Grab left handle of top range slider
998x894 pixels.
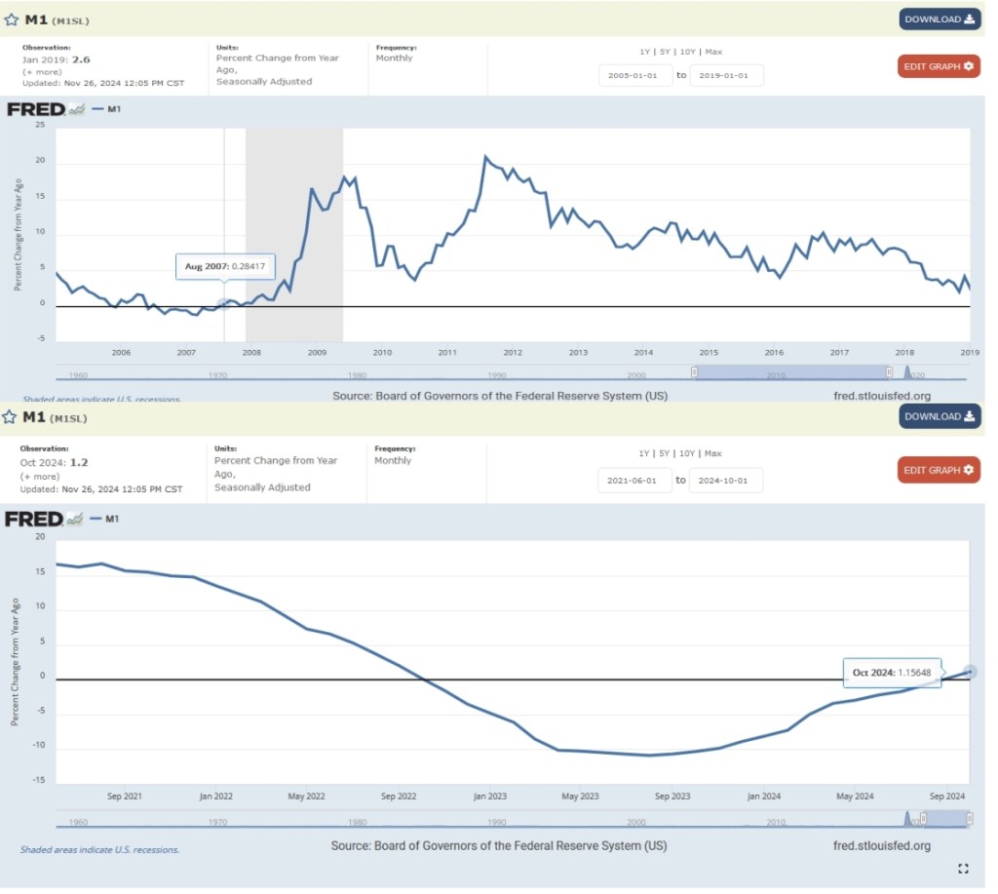click(694, 371)
